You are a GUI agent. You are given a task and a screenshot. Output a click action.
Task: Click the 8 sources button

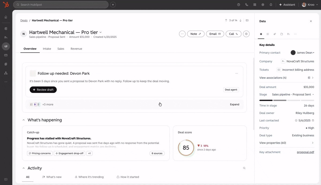point(157,153)
